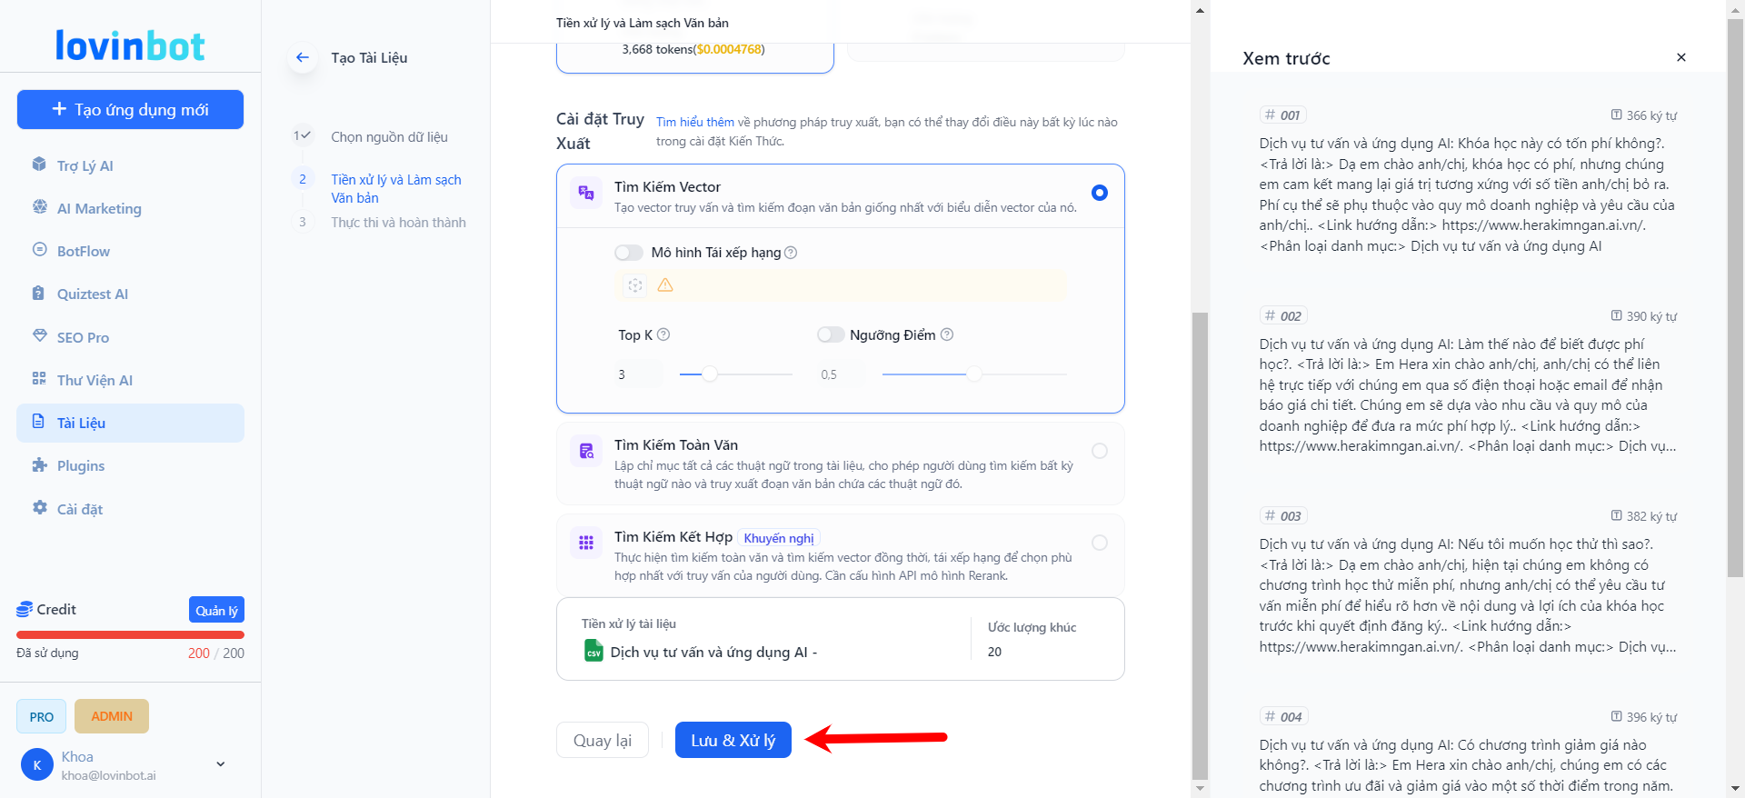Choose the Tìm Kiếm Kết Hợp radio option

pyautogui.click(x=1099, y=543)
